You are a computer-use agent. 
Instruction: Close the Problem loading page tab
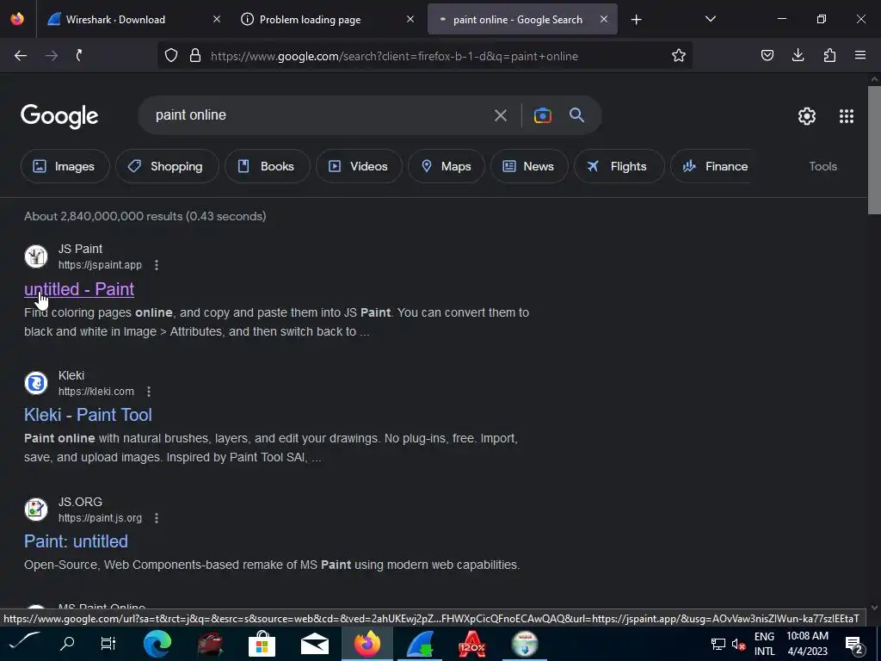410,19
